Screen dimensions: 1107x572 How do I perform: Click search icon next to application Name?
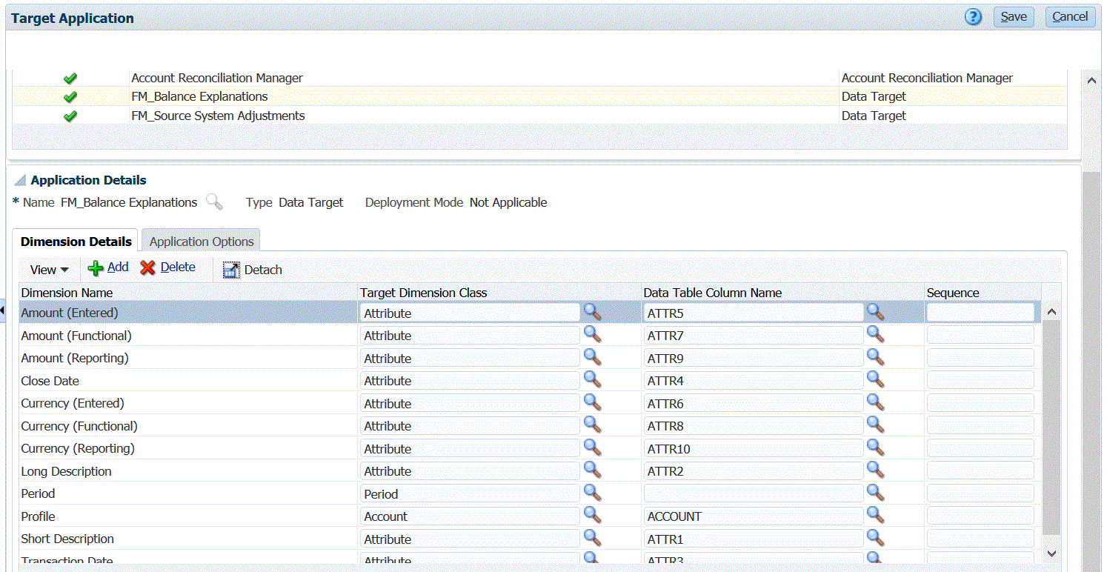pyautogui.click(x=213, y=202)
